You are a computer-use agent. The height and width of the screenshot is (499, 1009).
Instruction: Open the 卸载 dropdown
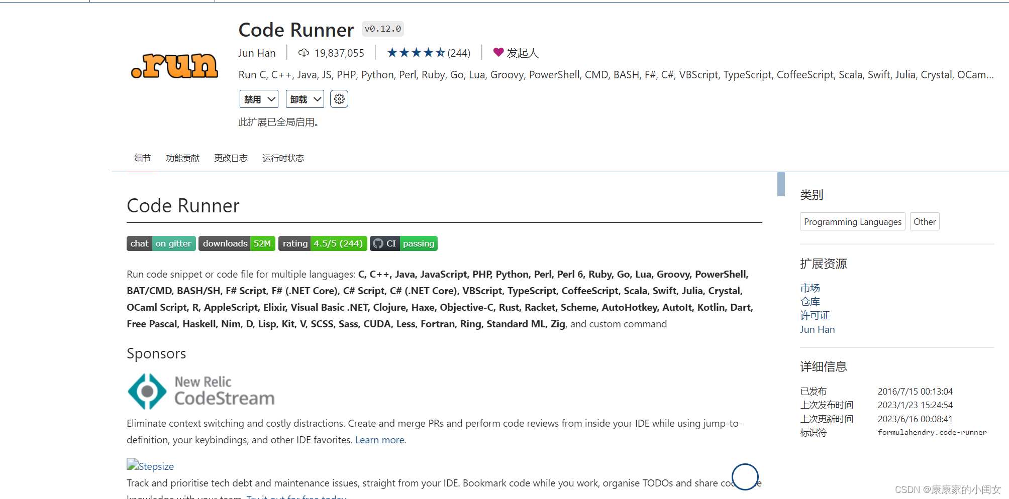(304, 99)
